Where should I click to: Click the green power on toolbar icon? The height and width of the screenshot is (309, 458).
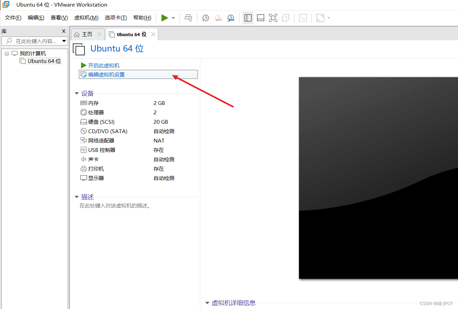pos(165,18)
